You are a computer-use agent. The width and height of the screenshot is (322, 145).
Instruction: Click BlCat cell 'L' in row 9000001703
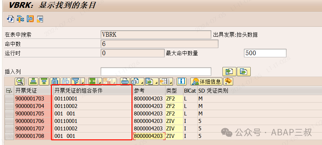tap(190, 99)
